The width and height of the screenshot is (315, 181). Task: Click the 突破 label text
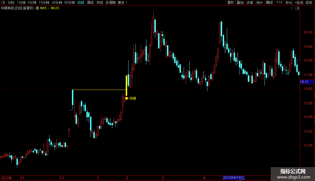133,98
